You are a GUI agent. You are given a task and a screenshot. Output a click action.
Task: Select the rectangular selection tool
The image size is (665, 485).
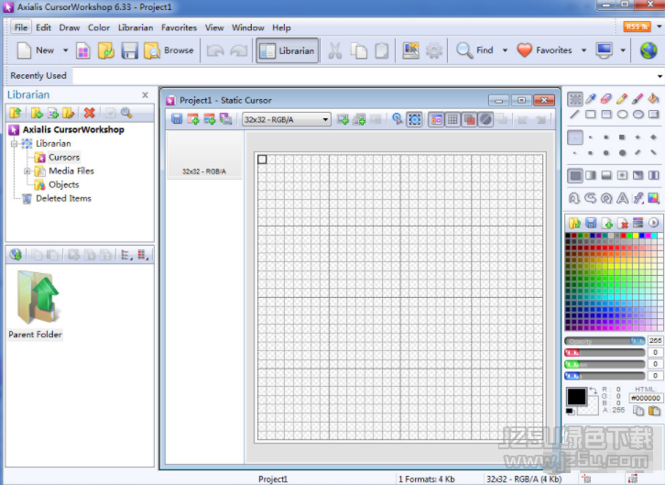click(575, 99)
